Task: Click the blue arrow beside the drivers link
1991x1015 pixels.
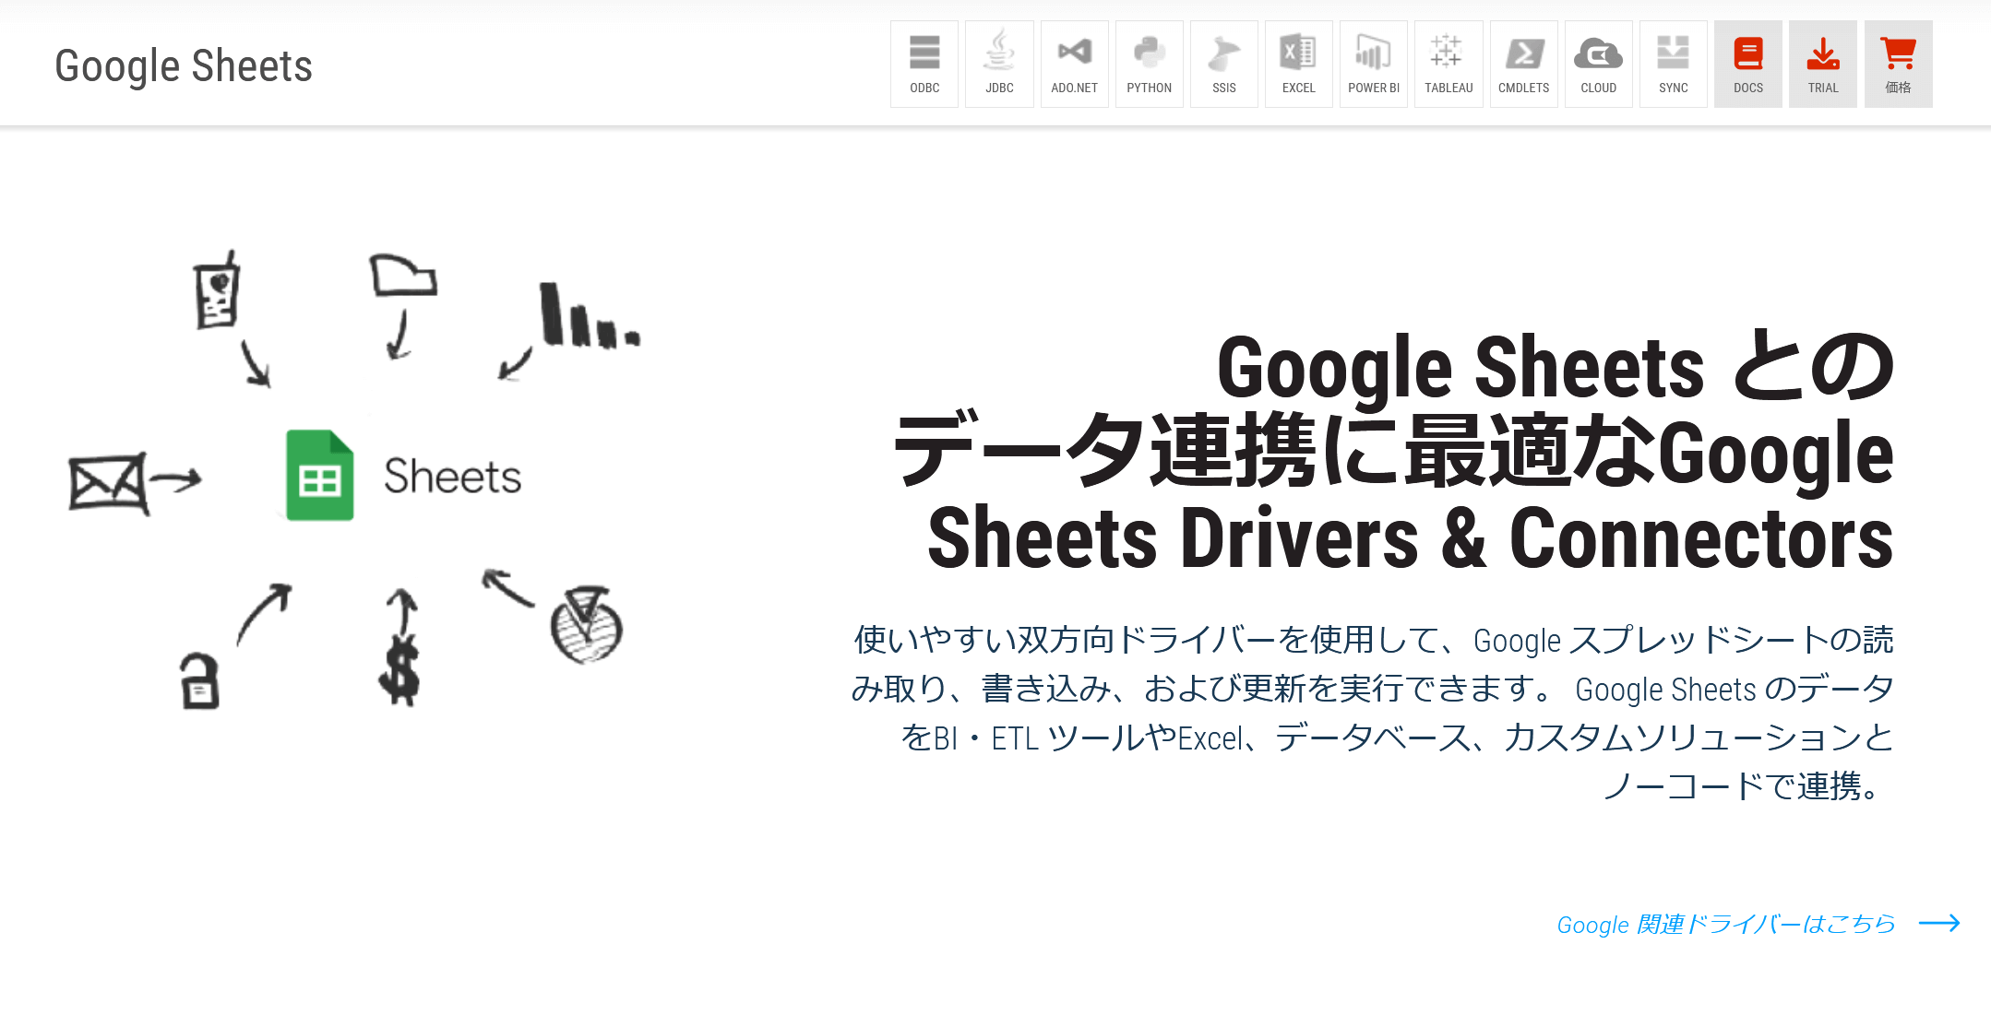Action: (1939, 923)
